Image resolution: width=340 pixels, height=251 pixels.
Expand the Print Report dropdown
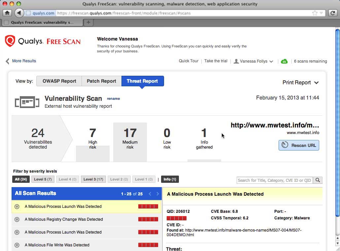tap(300, 83)
